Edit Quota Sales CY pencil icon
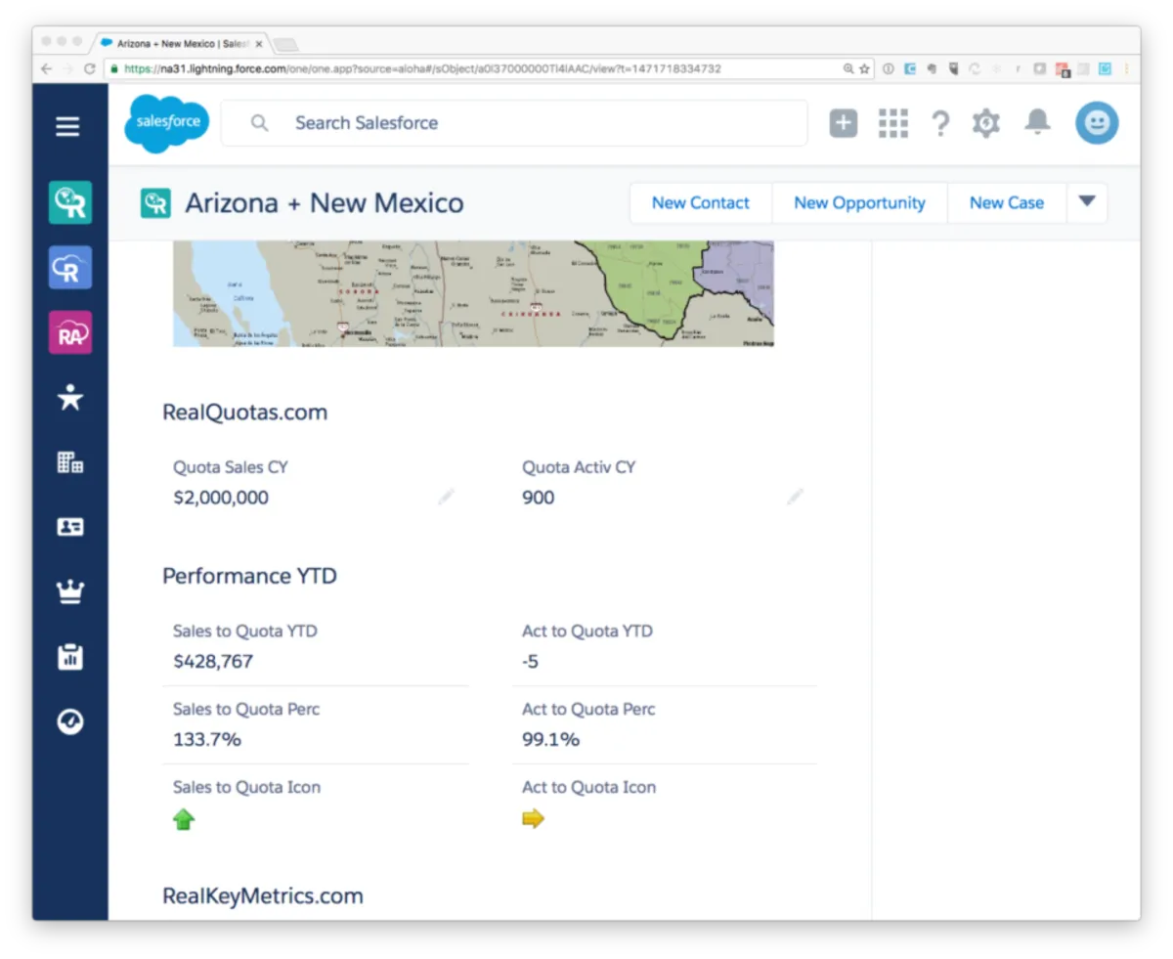1173x959 pixels. [447, 497]
